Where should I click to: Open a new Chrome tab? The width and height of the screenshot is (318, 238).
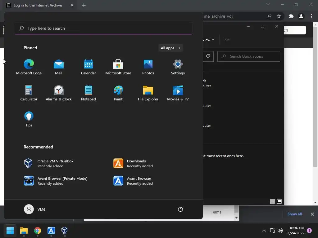(84, 5)
